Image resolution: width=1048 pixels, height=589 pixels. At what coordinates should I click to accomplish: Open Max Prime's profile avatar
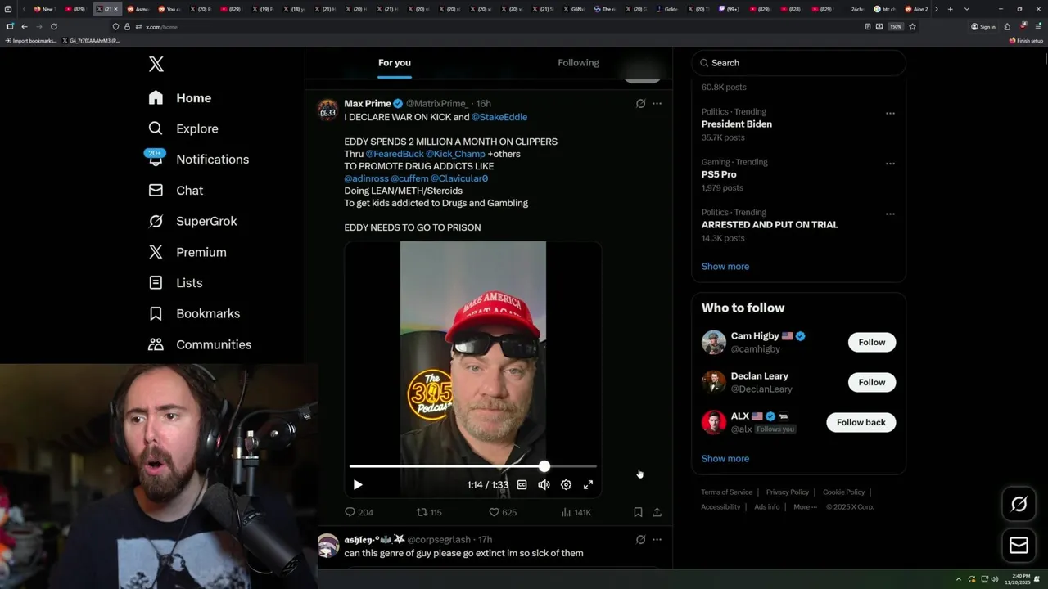(x=327, y=110)
